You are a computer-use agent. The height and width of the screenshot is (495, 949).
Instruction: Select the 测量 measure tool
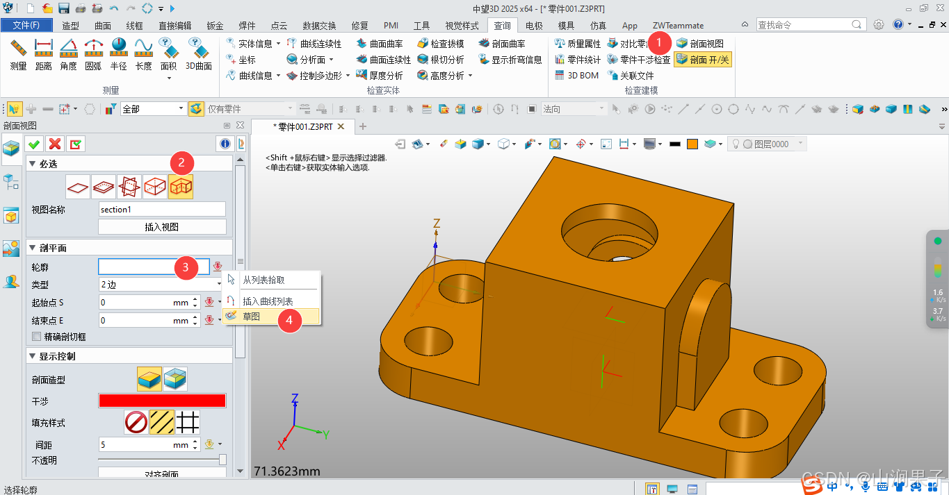[x=19, y=55]
